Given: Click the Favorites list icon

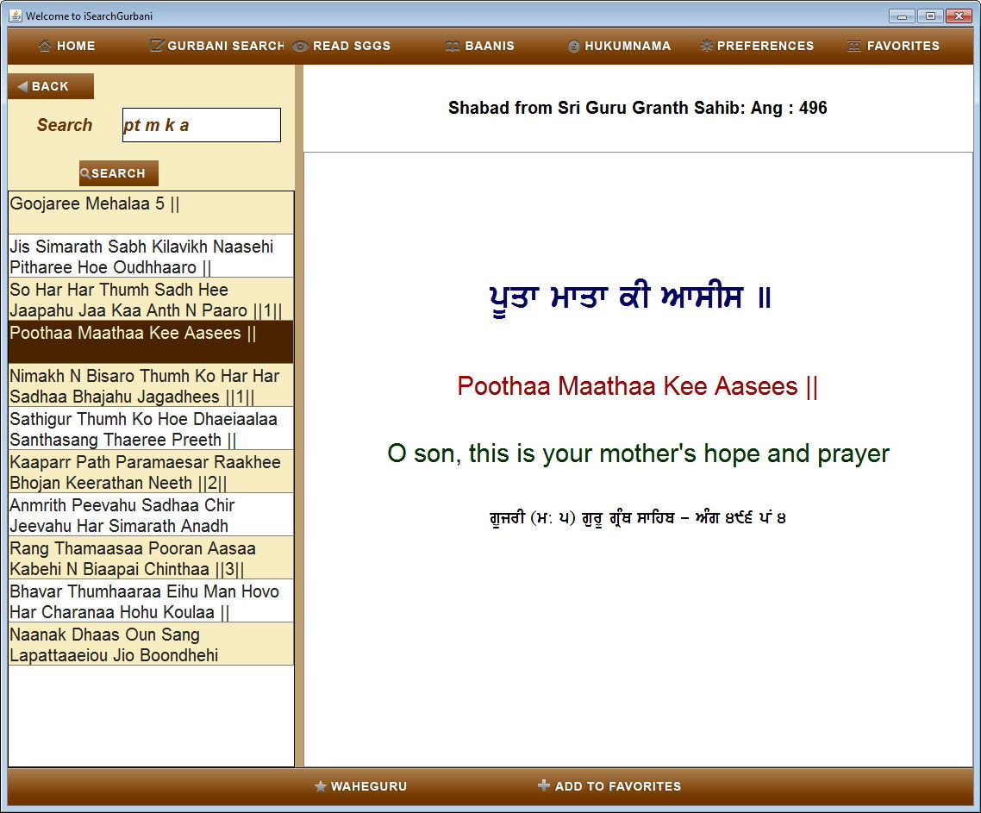Looking at the screenshot, I should 853,46.
